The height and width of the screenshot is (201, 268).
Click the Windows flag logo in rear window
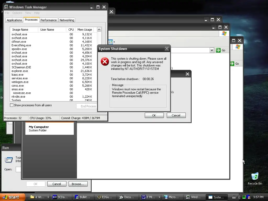238,47
